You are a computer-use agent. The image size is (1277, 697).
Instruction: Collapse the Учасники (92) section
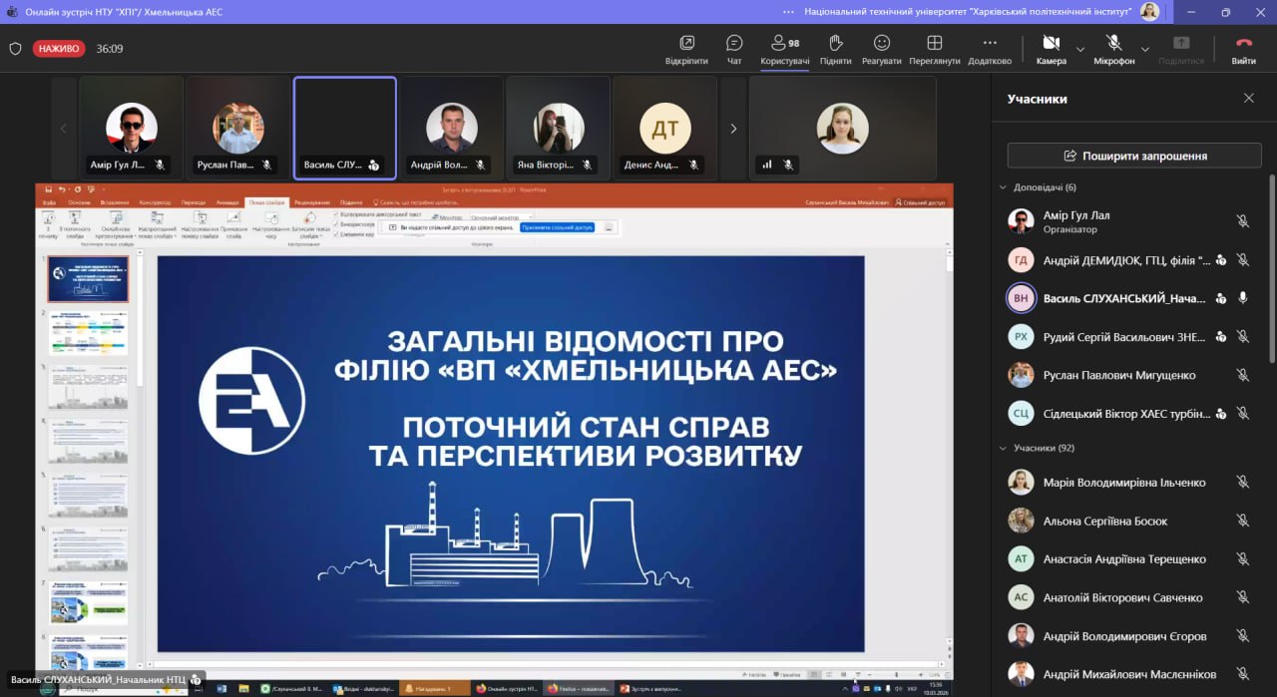1003,449
